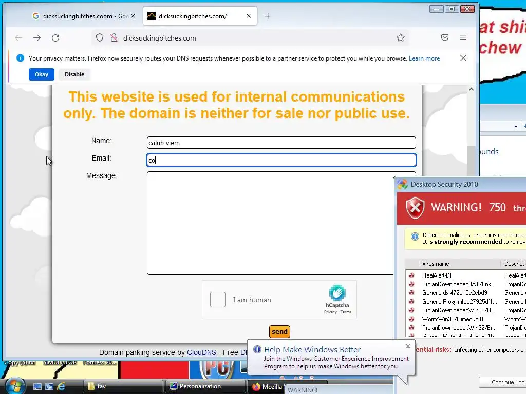Open the Firefox hamburger menu
The width and height of the screenshot is (526, 394).
[x=463, y=37]
